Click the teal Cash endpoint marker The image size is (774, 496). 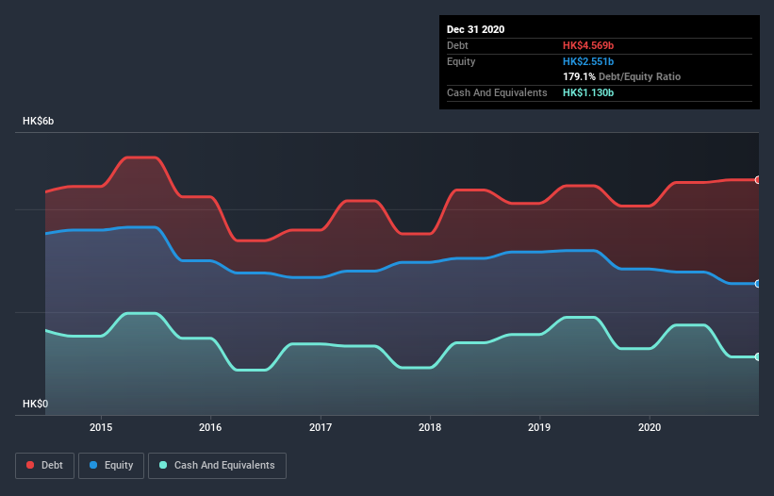(x=758, y=356)
